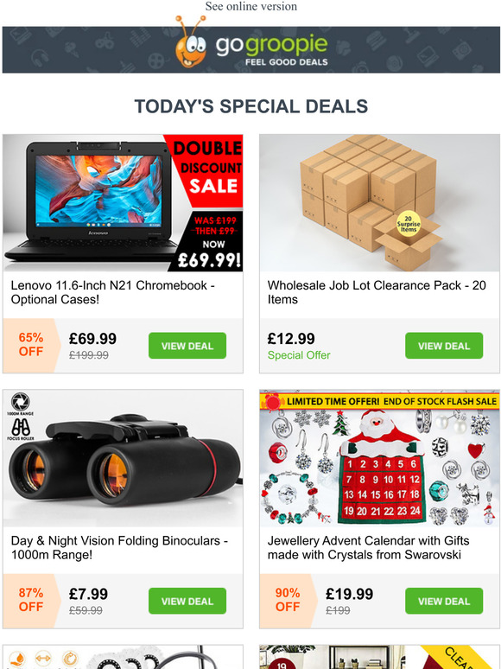Open the cardboard boxes product image
This screenshot has height=669, width=501.
[x=379, y=203]
